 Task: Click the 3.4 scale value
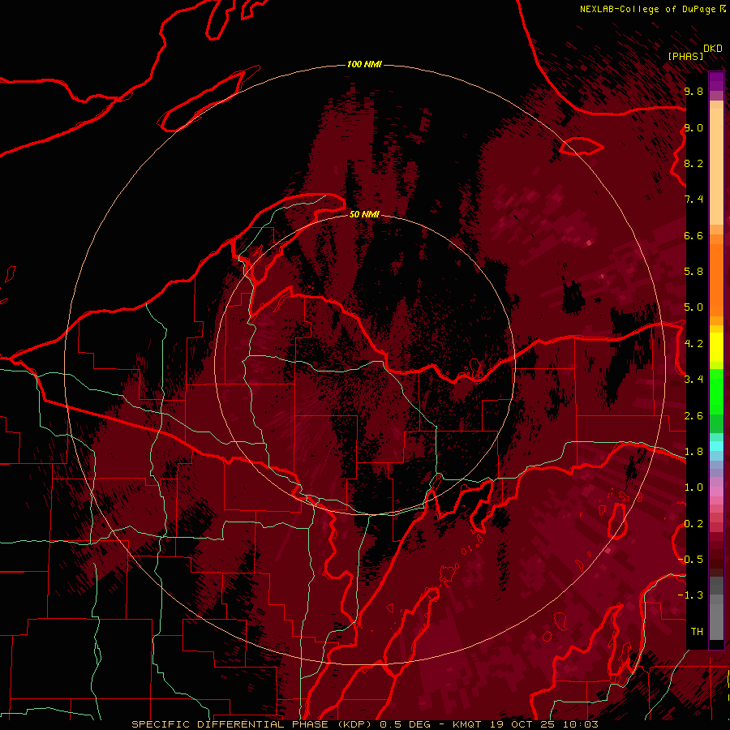pyautogui.click(x=693, y=379)
